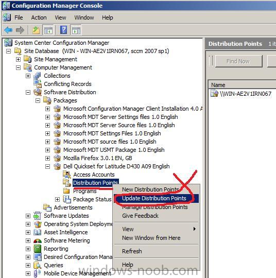Click the blue Help question mark icon

(63, 30)
